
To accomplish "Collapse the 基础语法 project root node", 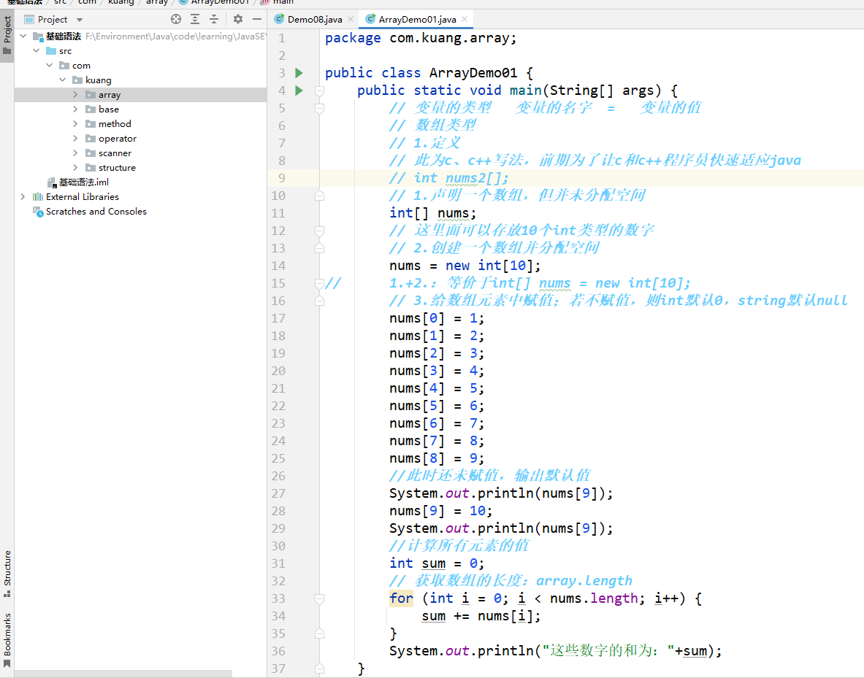I will coord(23,36).
